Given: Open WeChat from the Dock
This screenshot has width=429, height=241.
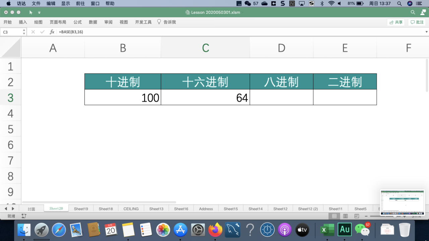Looking at the screenshot, I should 362,230.
